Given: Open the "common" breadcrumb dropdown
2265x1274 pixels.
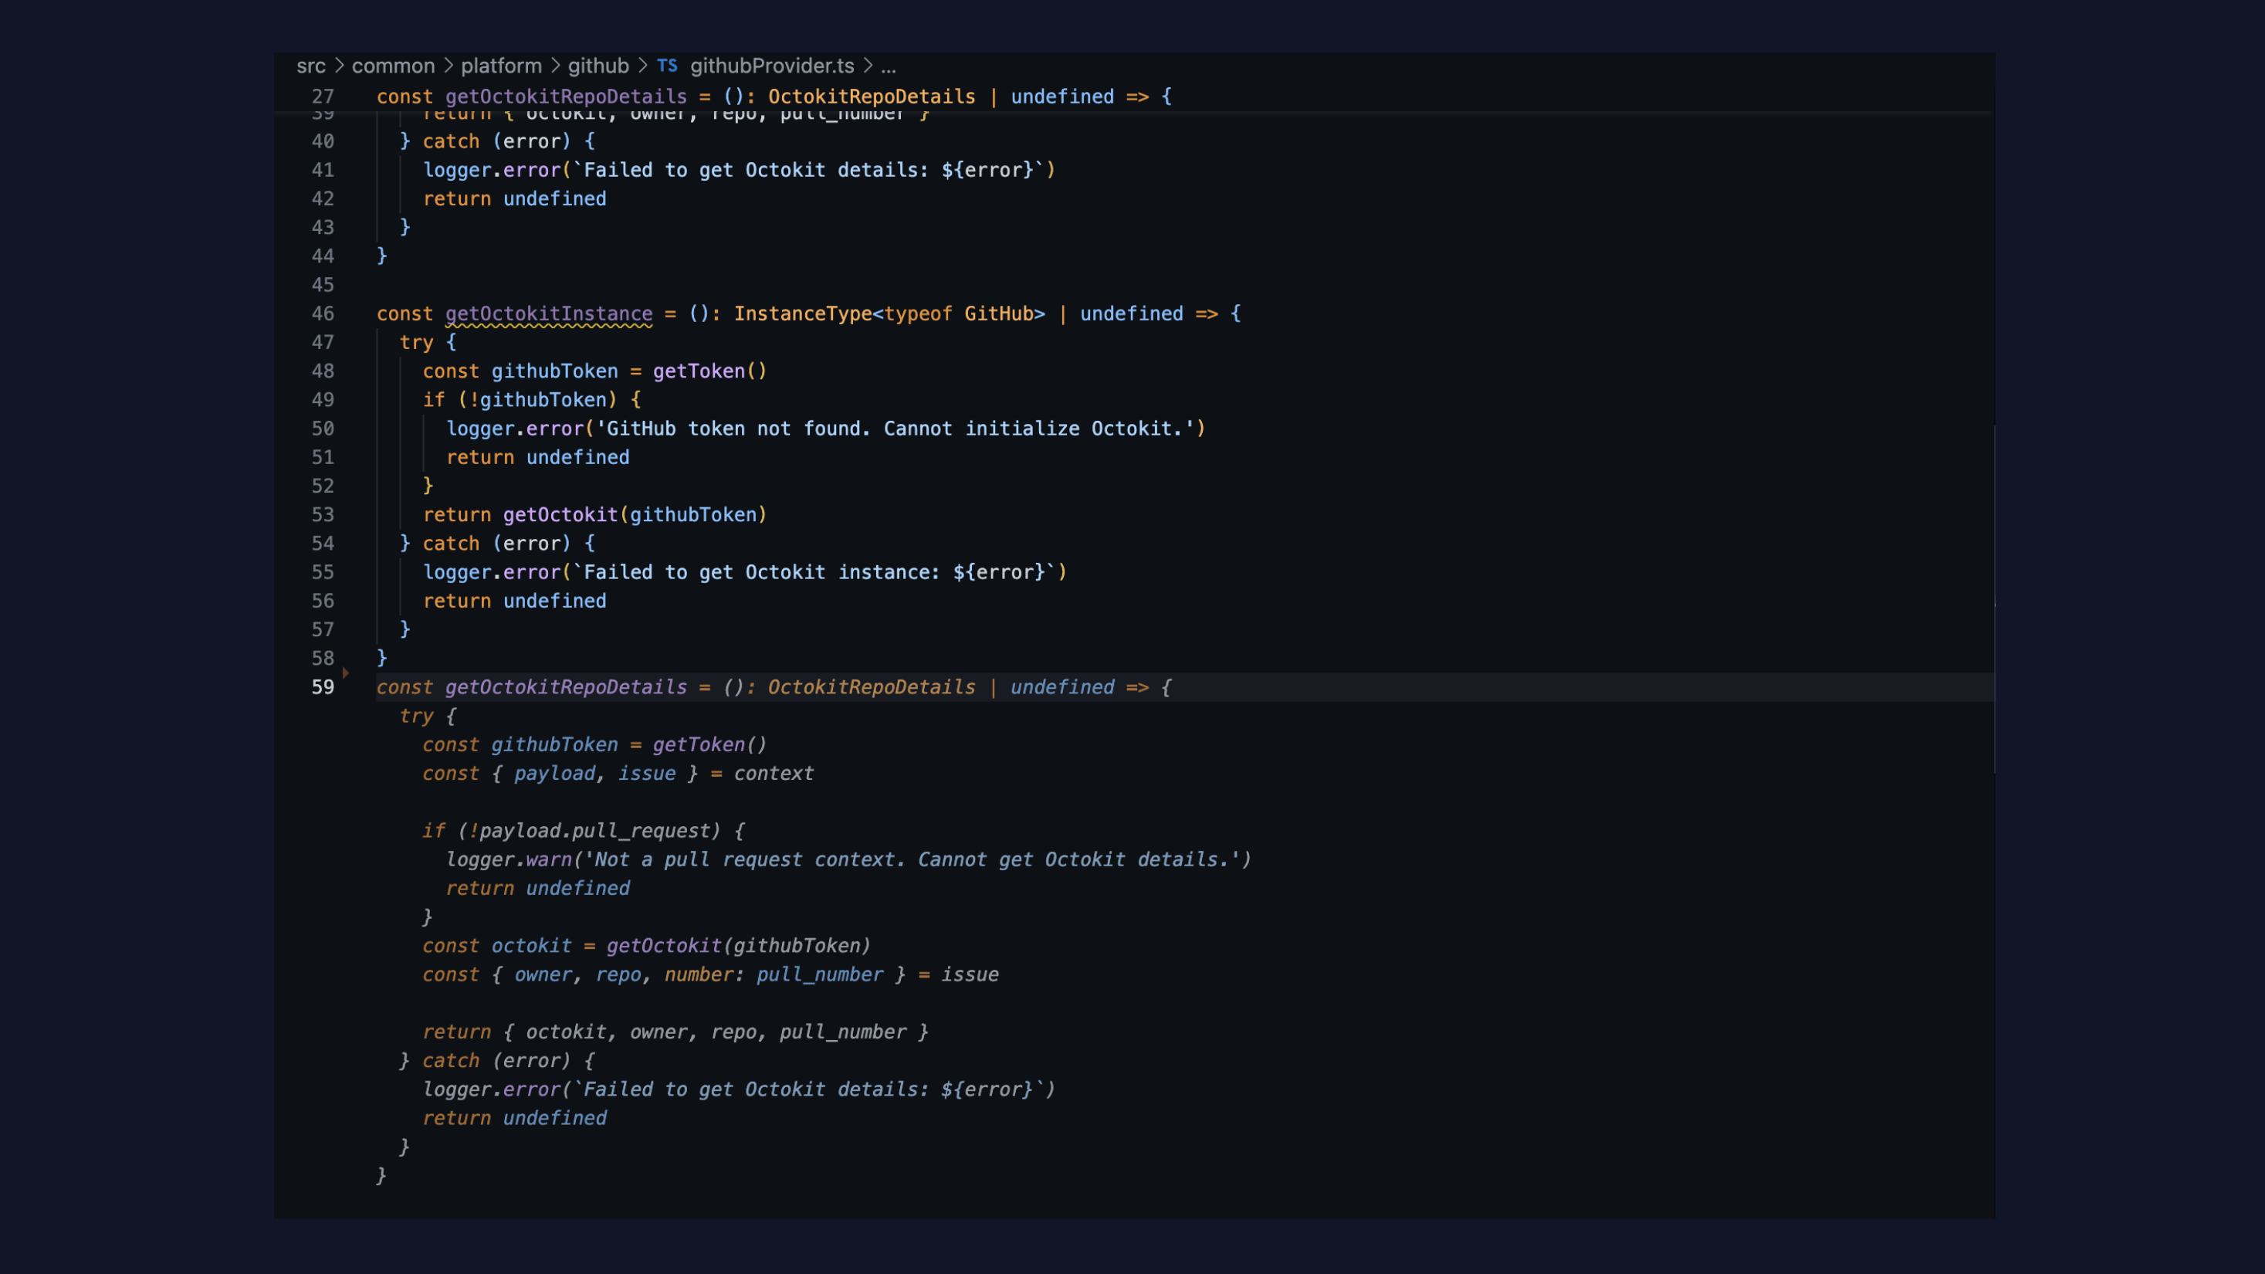Looking at the screenshot, I should 393,65.
